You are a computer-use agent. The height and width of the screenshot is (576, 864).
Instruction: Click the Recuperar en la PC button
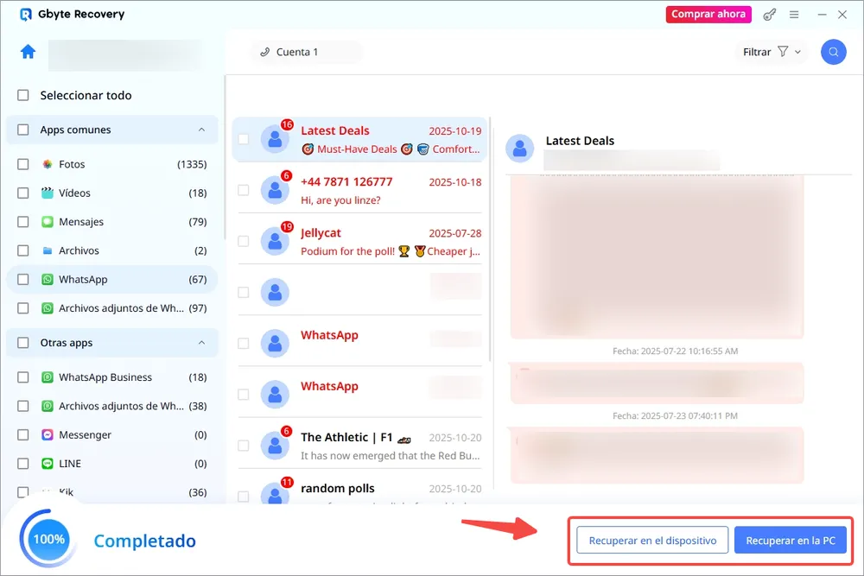[x=791, y=540]
